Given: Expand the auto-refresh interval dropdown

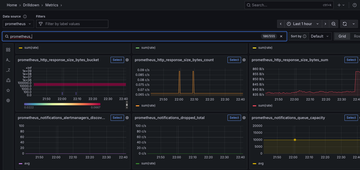Looking at the screenshot, I should click(354, 24).
